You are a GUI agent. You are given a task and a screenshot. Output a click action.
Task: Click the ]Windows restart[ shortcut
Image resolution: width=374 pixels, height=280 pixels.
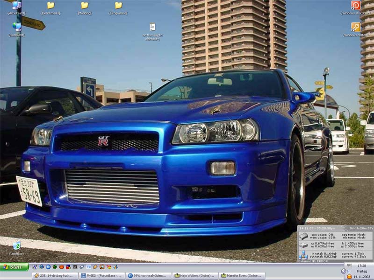(355, 29)
